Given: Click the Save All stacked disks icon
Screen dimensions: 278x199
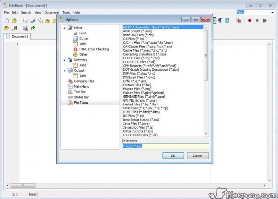Looking at the screenshot, I should (x=40, y=20).
